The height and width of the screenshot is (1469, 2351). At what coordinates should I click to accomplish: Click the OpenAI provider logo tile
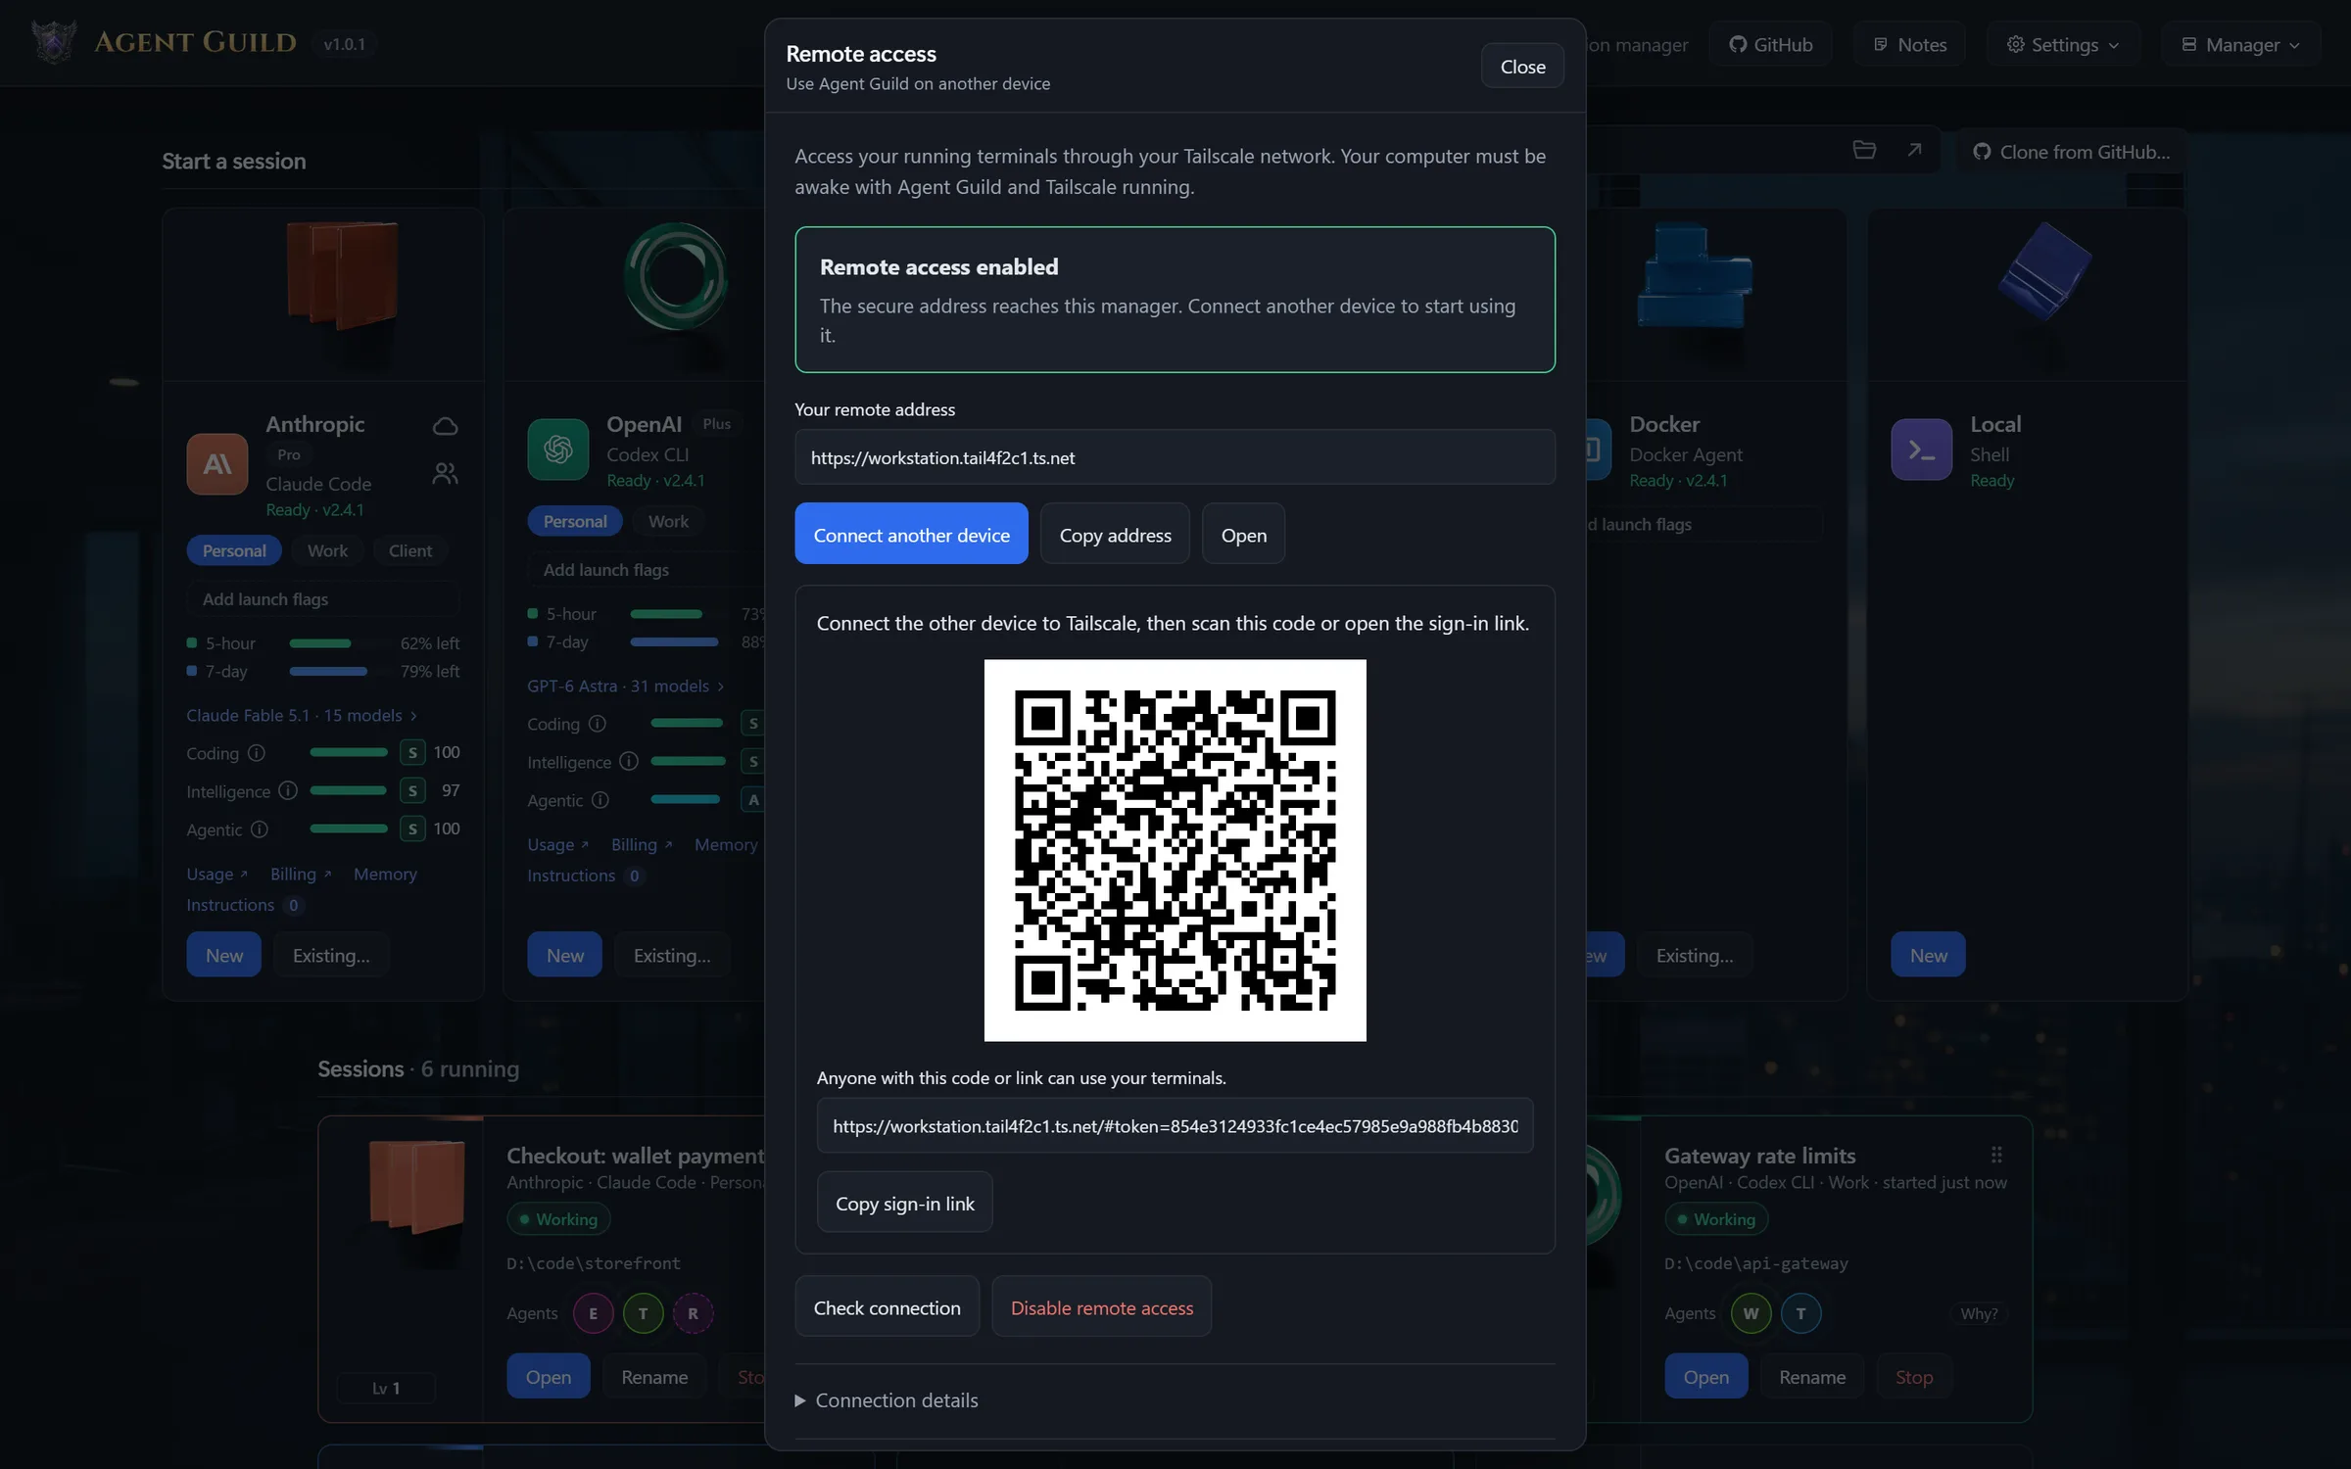pos(557,450)
